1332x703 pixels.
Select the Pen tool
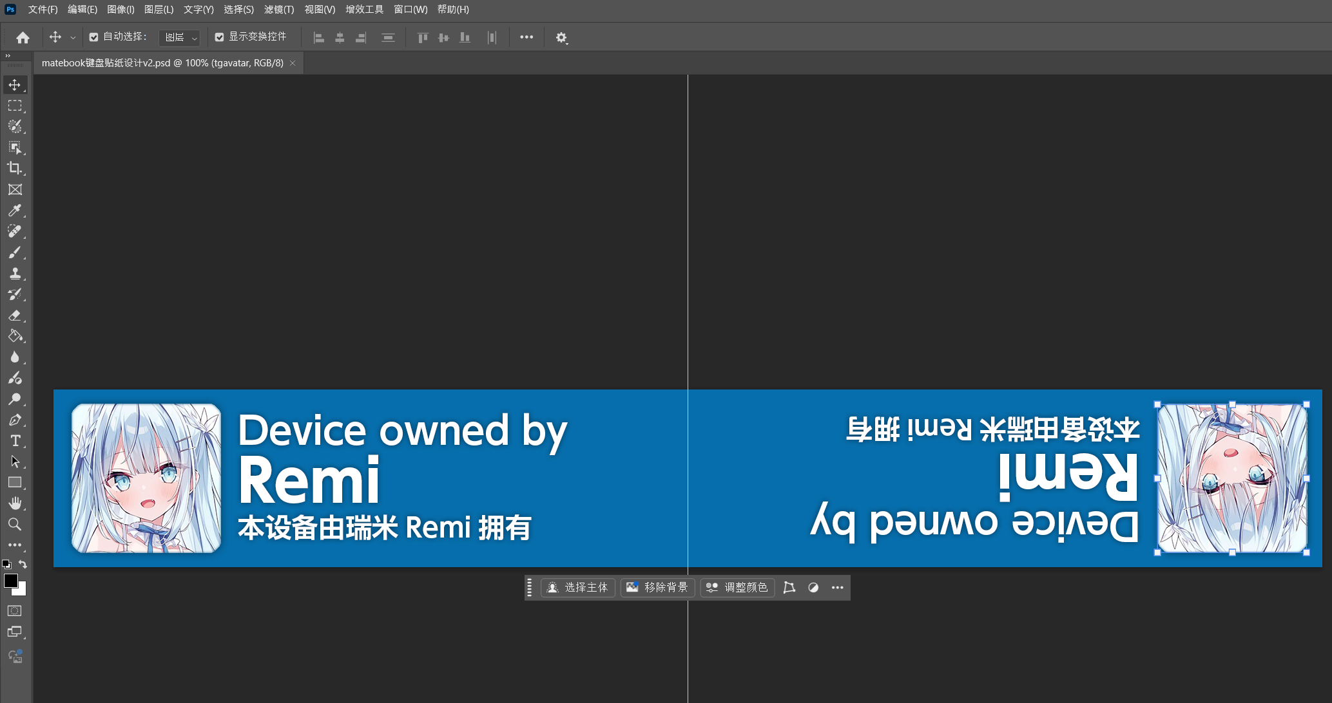15,420
